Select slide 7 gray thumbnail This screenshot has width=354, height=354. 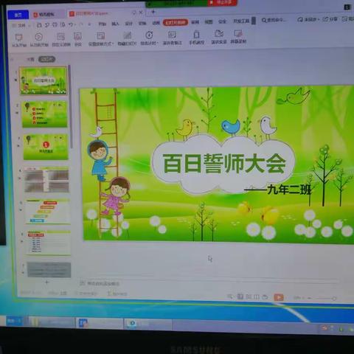(x=49, y=270)
